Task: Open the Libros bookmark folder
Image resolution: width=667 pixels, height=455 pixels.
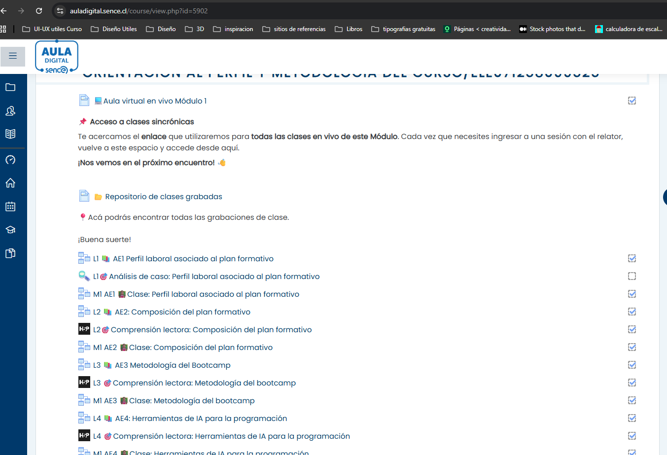Action: click(349, 29)
